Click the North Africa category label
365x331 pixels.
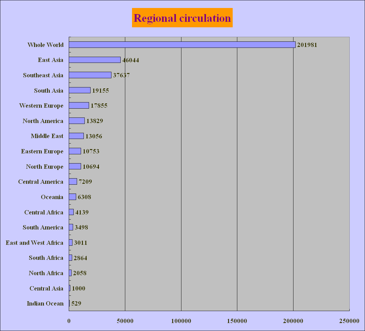pos(46,273)
